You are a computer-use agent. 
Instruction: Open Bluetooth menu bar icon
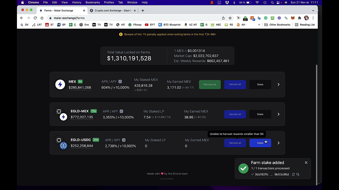pyautogui.click(x=234, y=2)
